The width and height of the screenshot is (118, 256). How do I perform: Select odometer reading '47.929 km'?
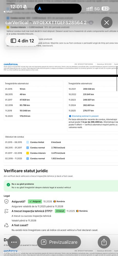25,100
